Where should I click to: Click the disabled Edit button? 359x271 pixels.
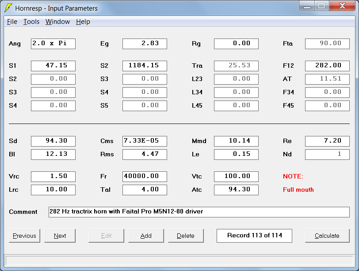[x=106, y=236]
